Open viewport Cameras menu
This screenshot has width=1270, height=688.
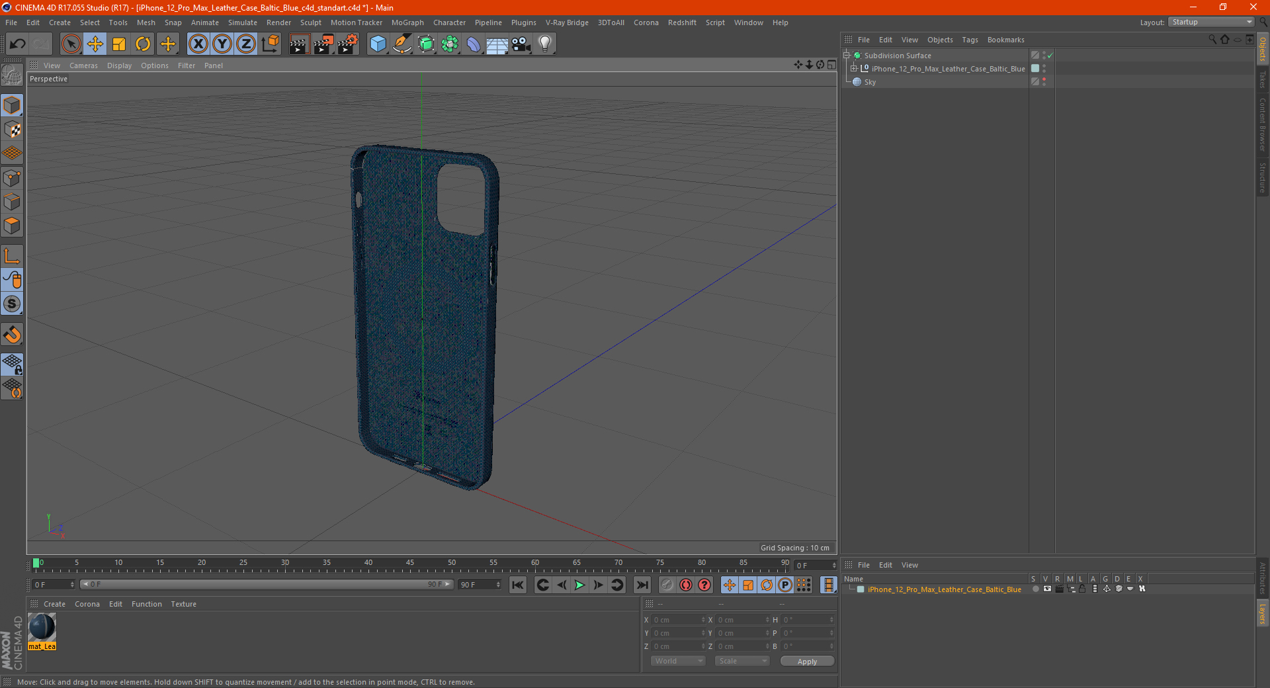pyautogui.click(x=83, y=65)
